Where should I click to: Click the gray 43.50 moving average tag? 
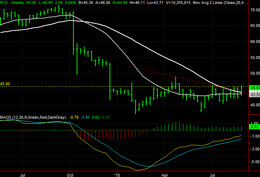coord(254,94)
